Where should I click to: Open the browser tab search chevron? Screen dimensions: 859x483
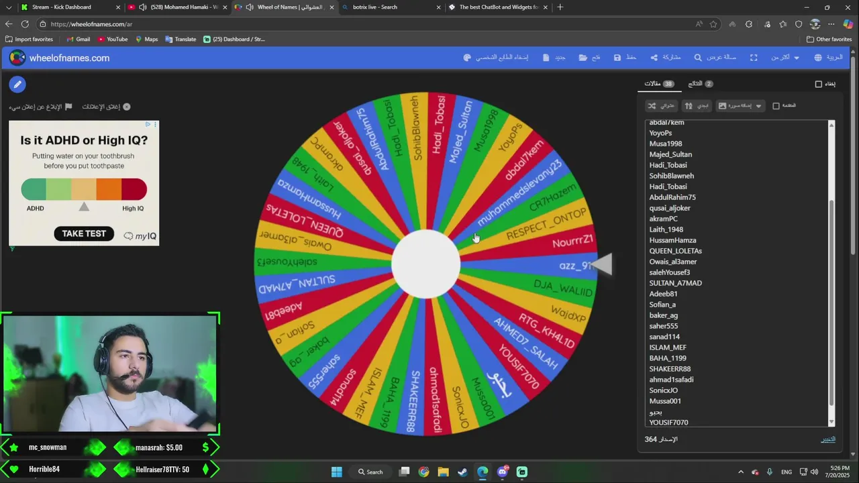(x=8, y=7)
